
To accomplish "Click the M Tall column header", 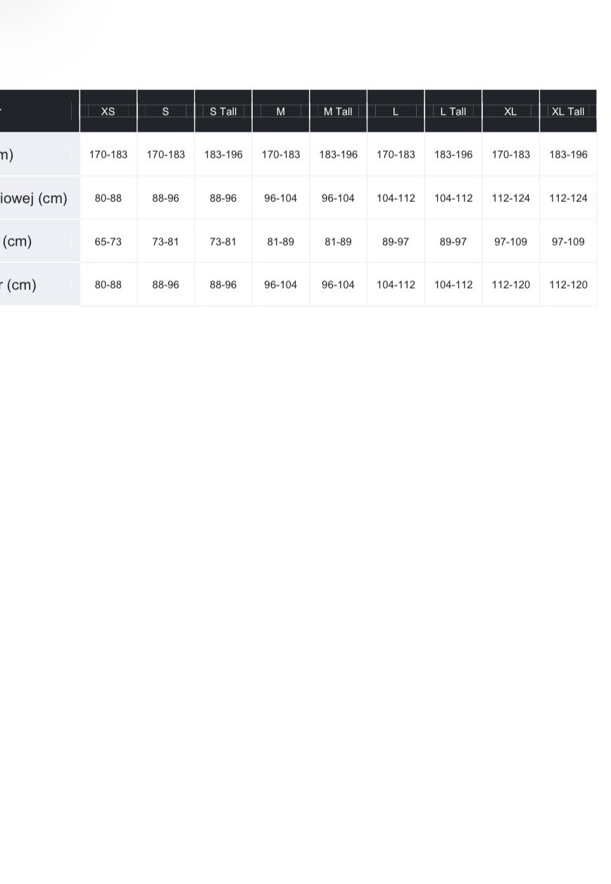I will (x=338, y=111).
